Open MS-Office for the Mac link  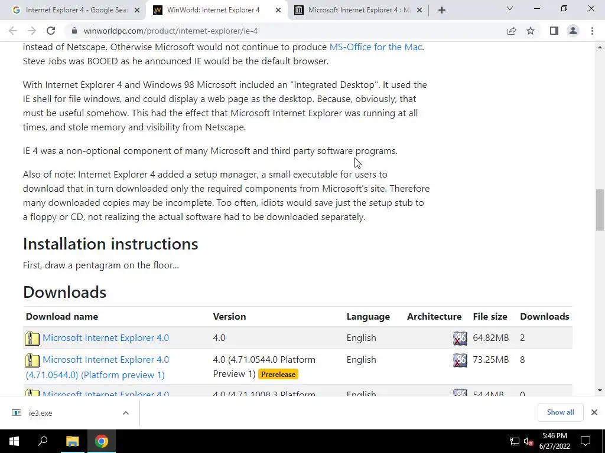(375, 47)
